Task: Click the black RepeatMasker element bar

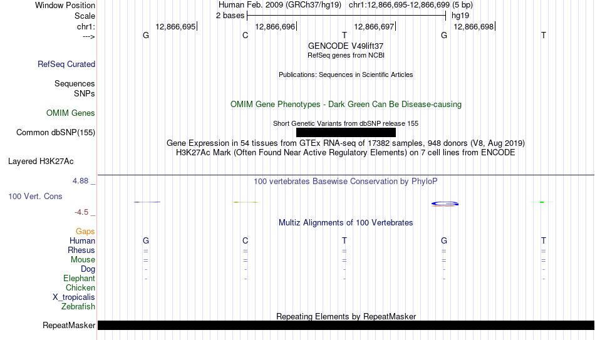Action: click(346, 325)
